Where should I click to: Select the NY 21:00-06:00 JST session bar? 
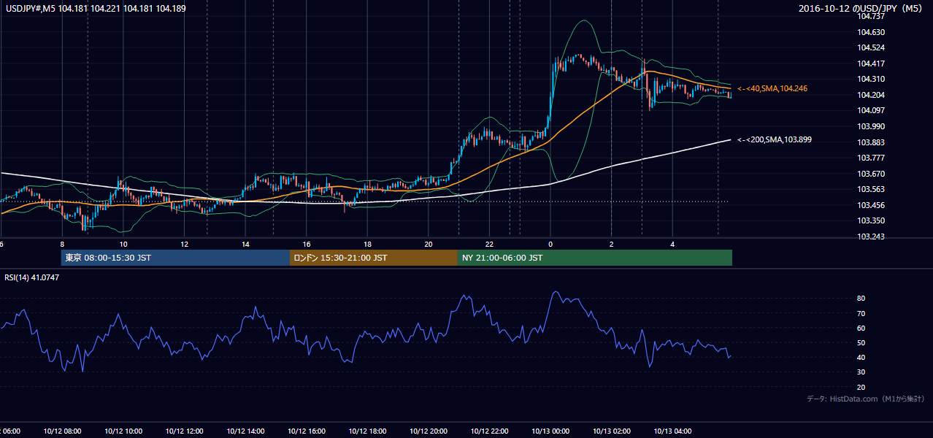point(595,258)
